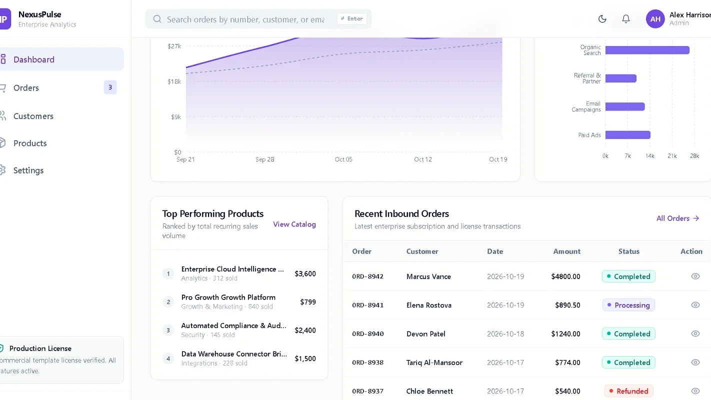Click the search magnifier icon
Screen dimensions: 711x400
pos(157,19)
